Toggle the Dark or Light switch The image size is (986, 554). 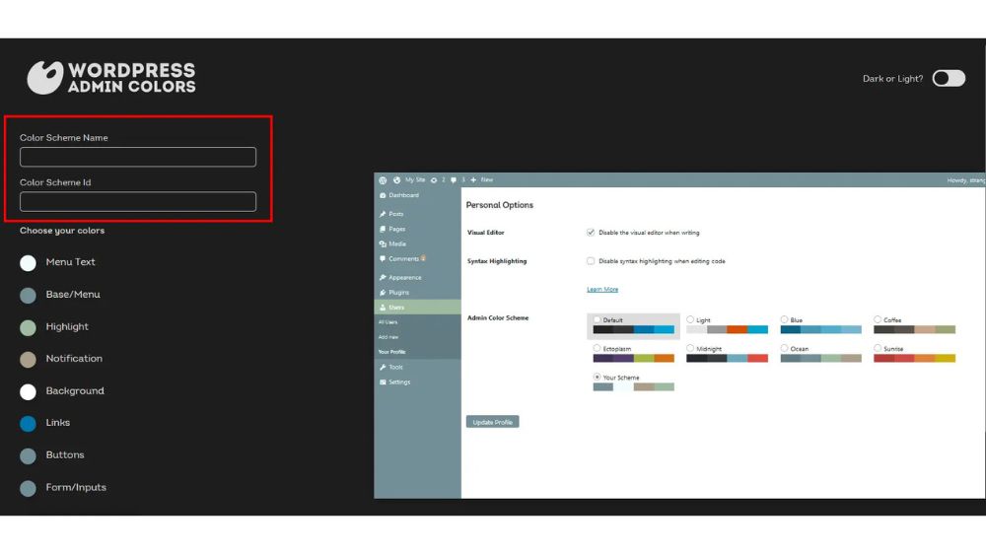(949, 78)
